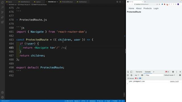182x102 pixels.
Task: Open the Accounts menu in activity bar
Action: pos(2,92)
